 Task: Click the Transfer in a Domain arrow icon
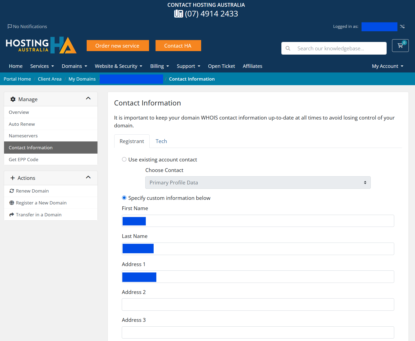12,215
